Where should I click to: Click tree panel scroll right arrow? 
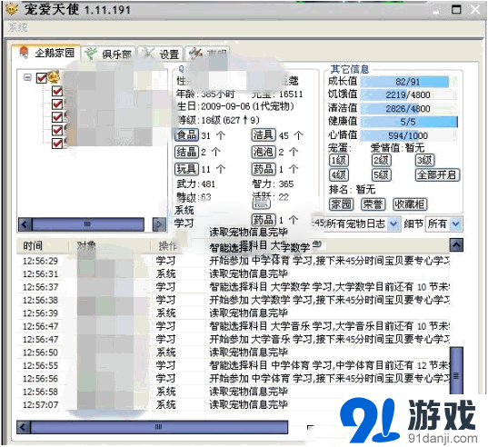(159, 224)
